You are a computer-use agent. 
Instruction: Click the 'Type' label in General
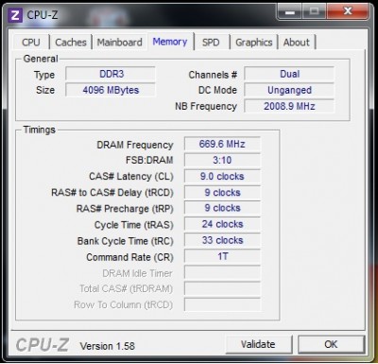pyautogui.click(x=44, y=76)
